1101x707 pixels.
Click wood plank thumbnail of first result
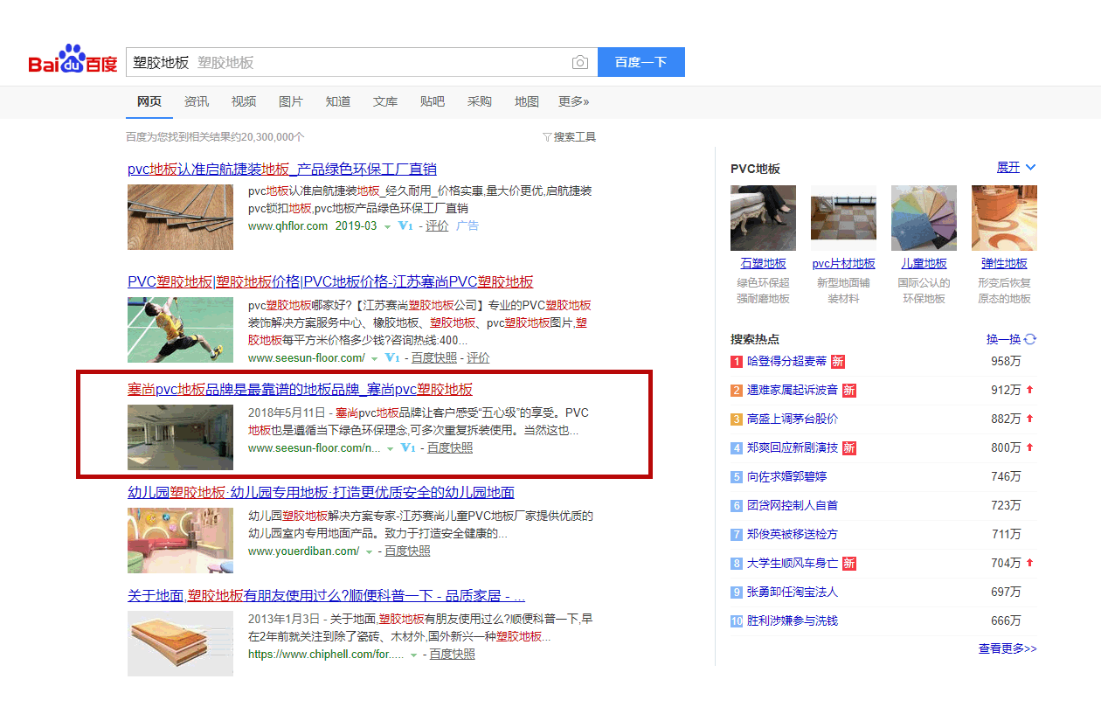pyautogui.click(x=181, y=218)
